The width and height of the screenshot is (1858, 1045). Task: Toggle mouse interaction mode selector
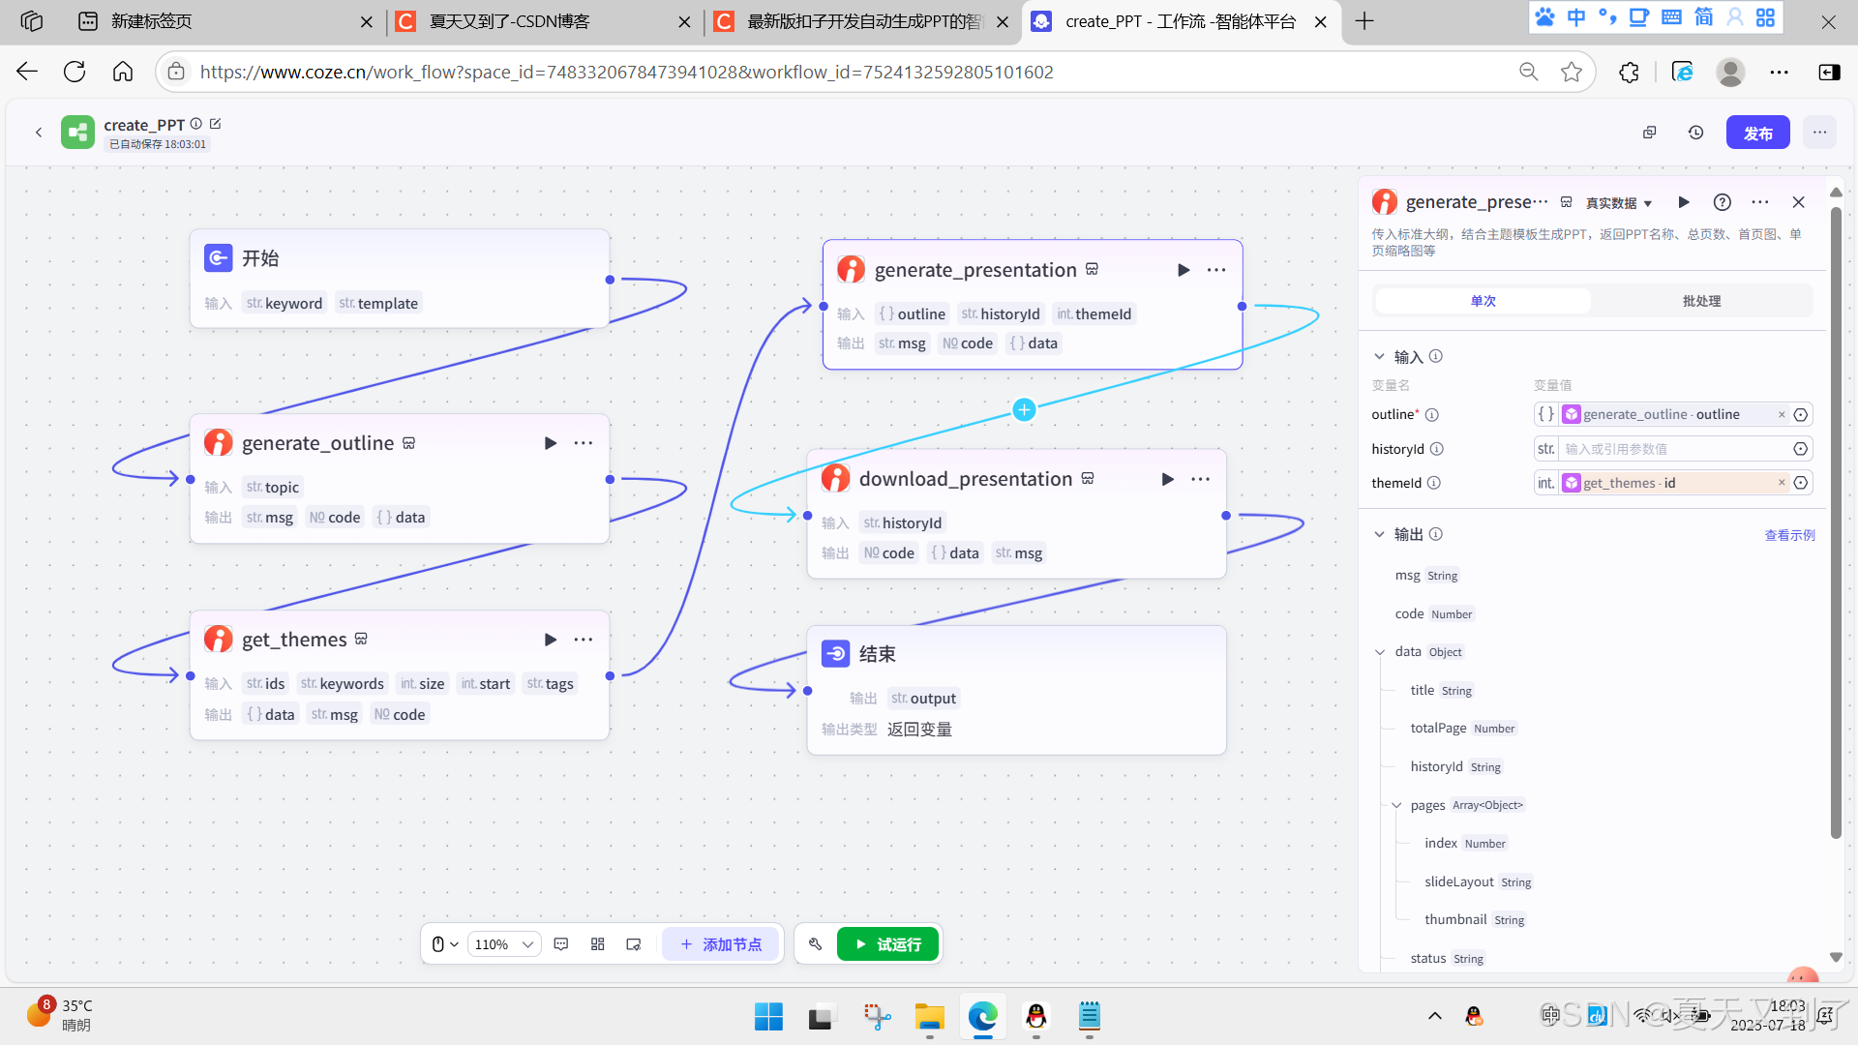coord(444,944)
